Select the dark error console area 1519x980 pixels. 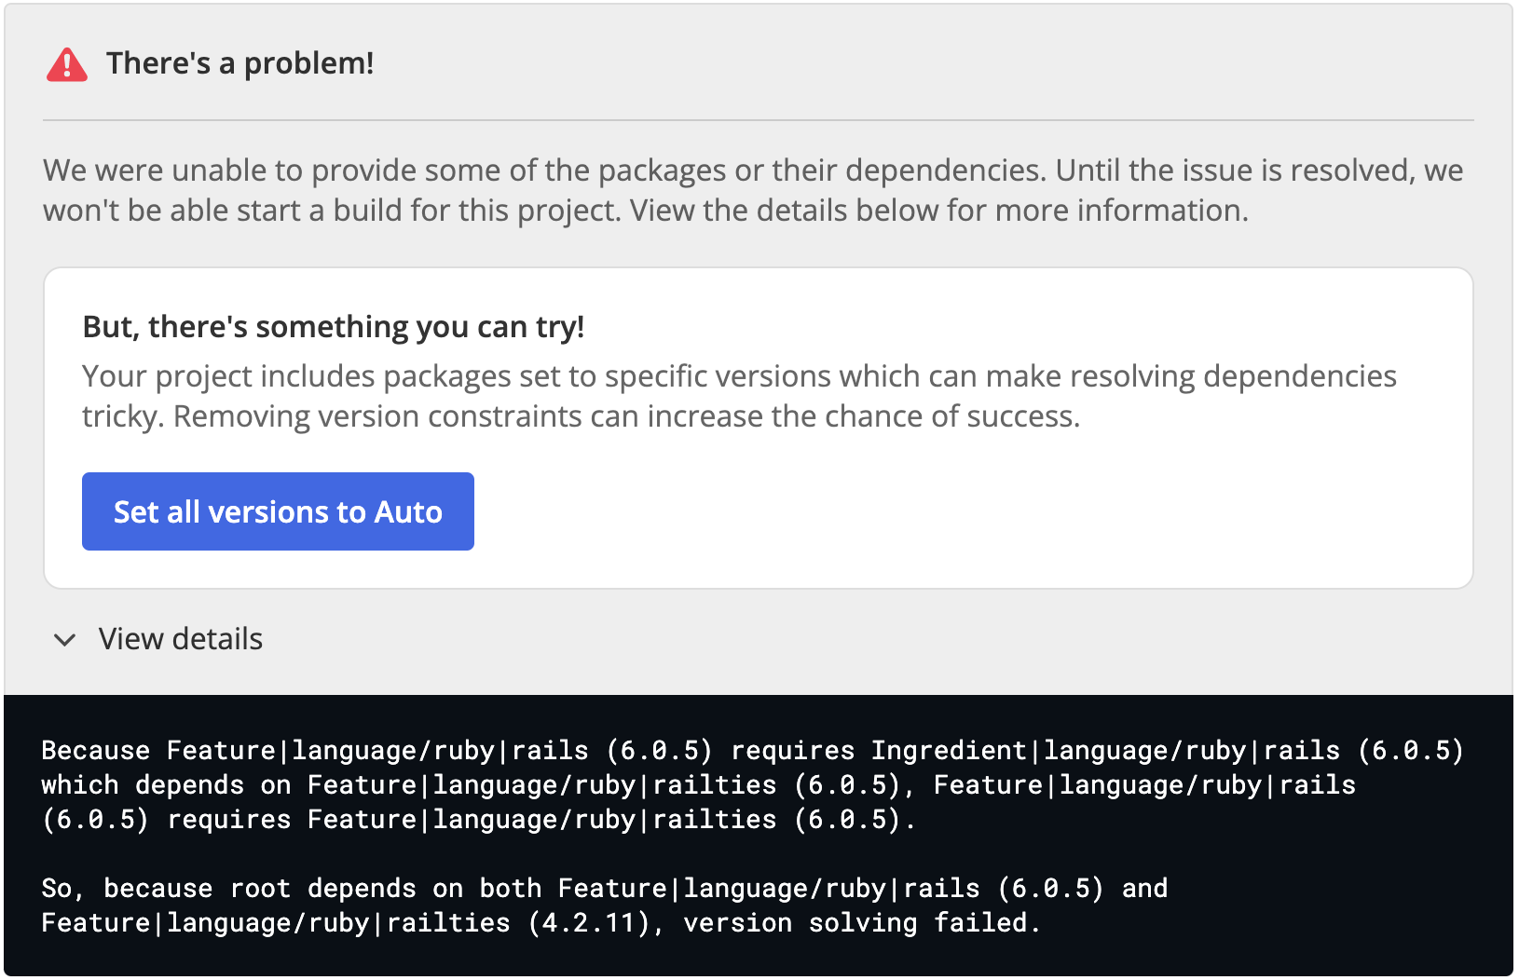click(759, 834)
